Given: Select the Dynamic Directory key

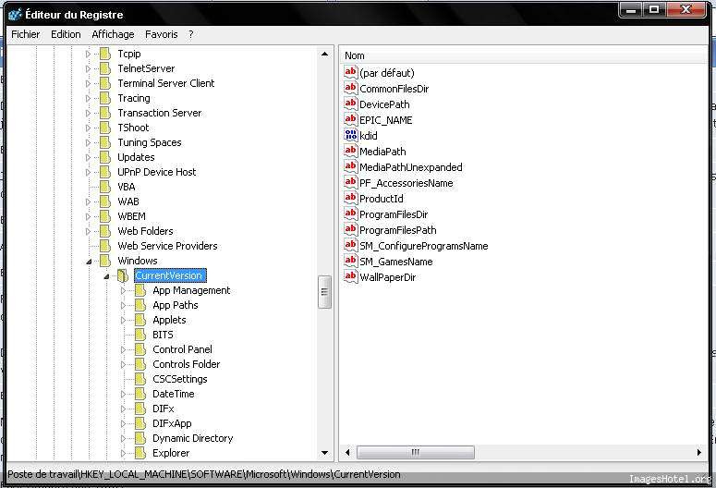Looking at the screenshot, I should [193, 438].
